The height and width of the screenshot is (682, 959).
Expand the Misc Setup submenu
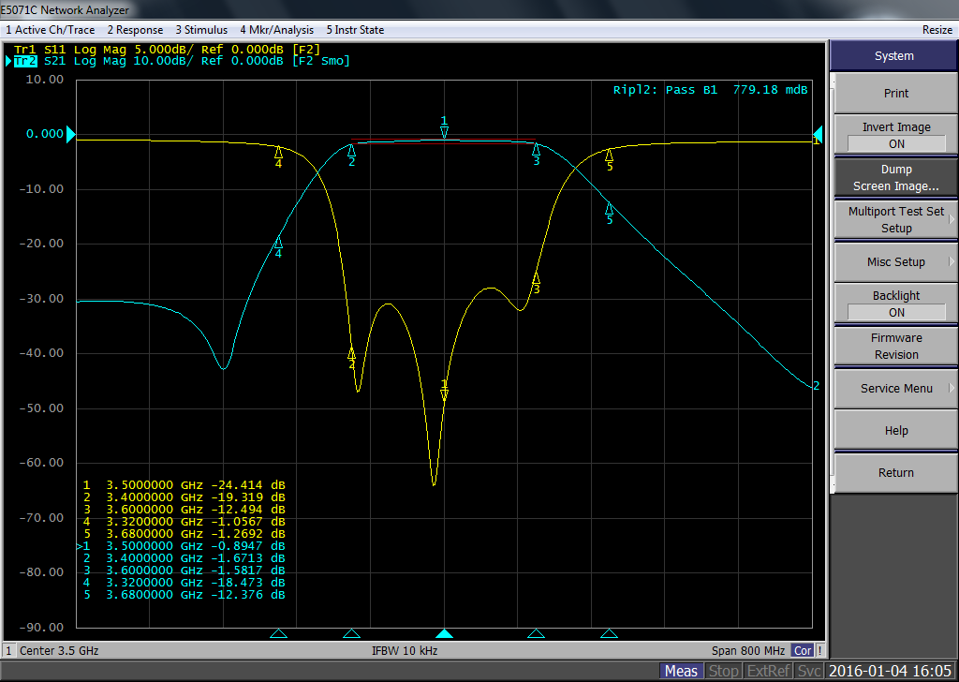895,262
